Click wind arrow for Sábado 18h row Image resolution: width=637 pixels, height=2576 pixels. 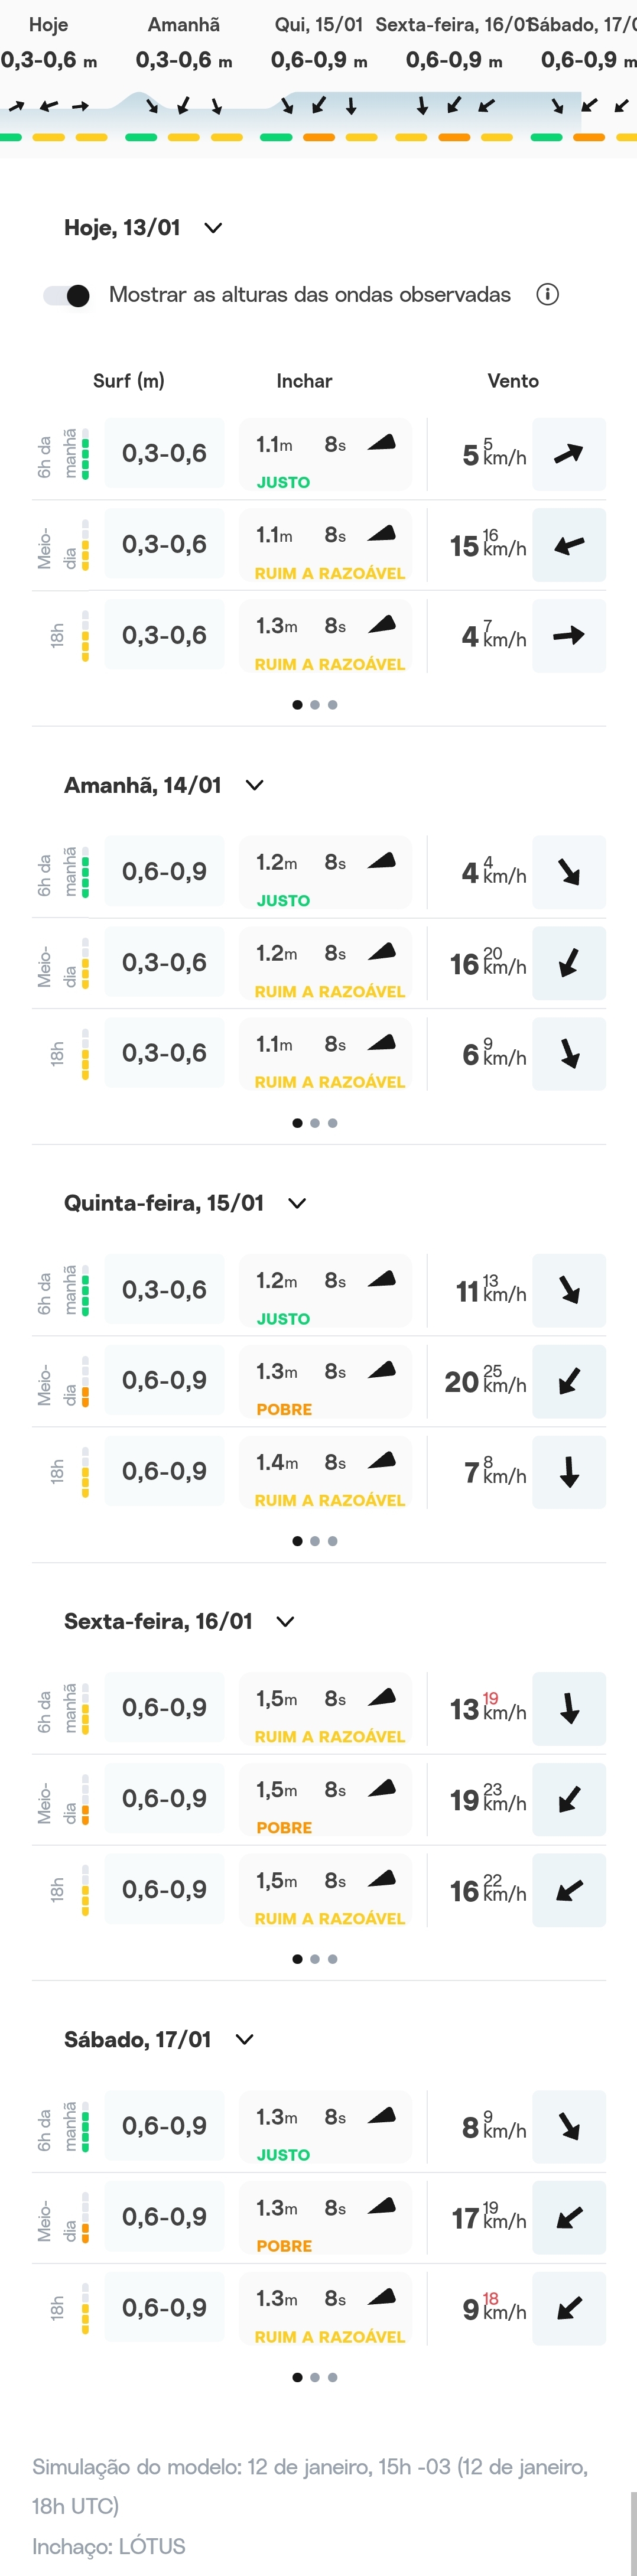[568, 2308]
